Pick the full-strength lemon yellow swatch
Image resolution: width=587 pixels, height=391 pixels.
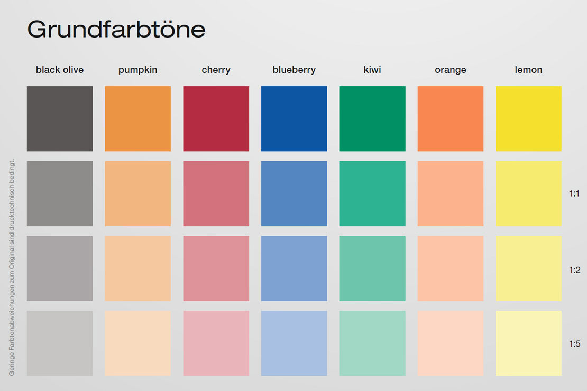528,119
